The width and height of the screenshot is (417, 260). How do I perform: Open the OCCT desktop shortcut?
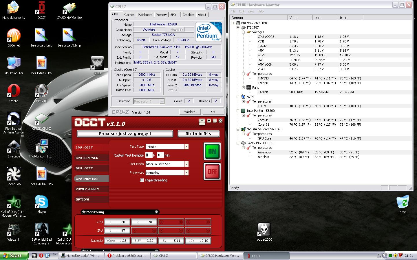coord(41,10)
